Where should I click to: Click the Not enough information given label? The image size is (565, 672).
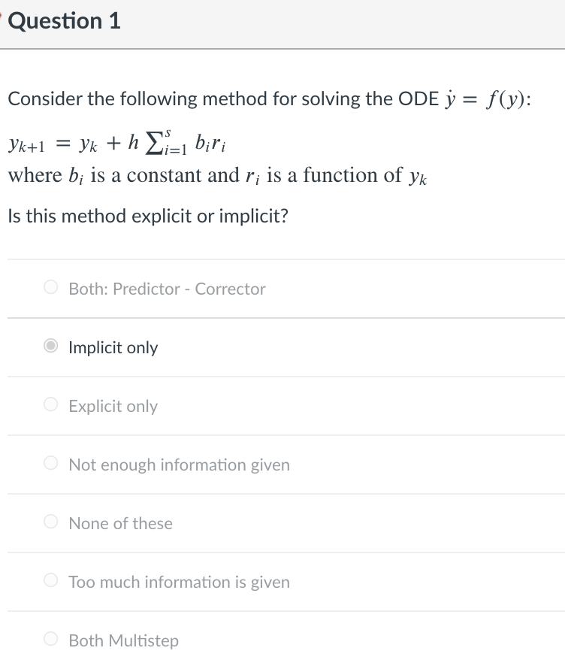coord(178,465)
